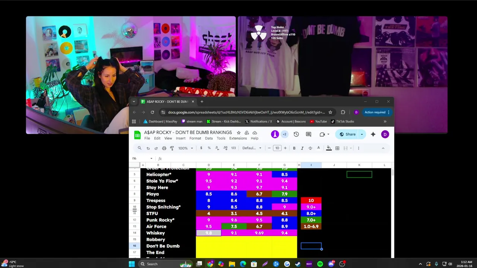Image resolution: width=477 pixels, height=268 pixels.
Task: Select column I header
Action: [x=311, y=165]
